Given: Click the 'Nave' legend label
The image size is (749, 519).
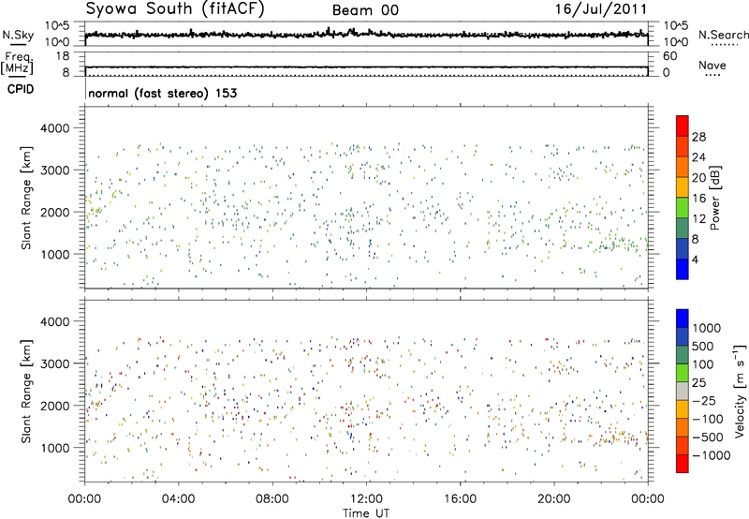Looking at the screenshot, I should 712,66.
